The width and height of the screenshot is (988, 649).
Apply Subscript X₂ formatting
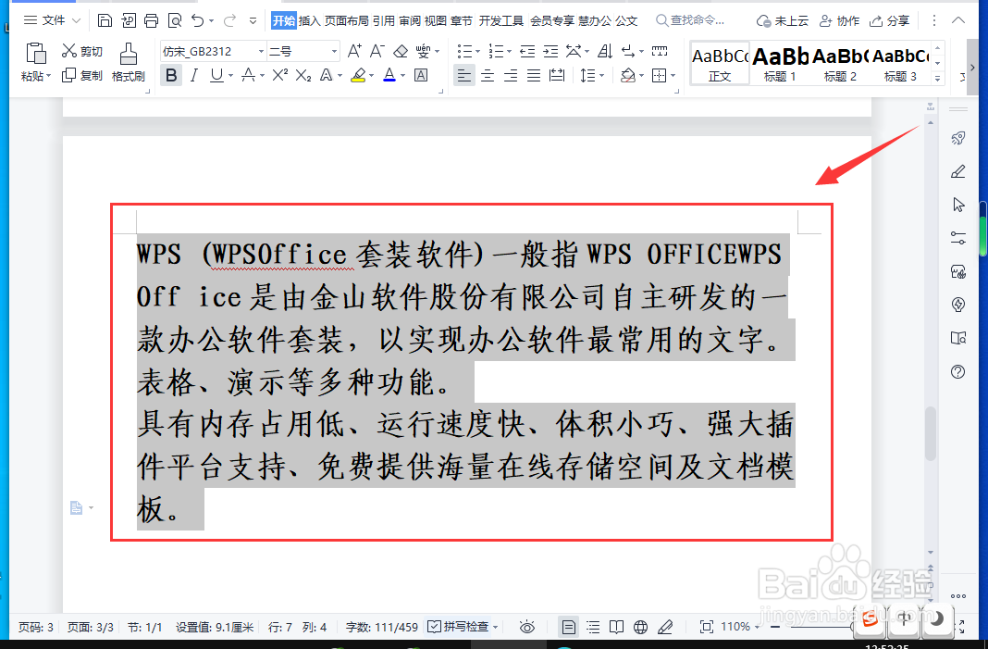303,76
